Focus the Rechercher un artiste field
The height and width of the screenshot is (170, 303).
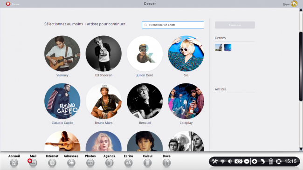point(173,25)
